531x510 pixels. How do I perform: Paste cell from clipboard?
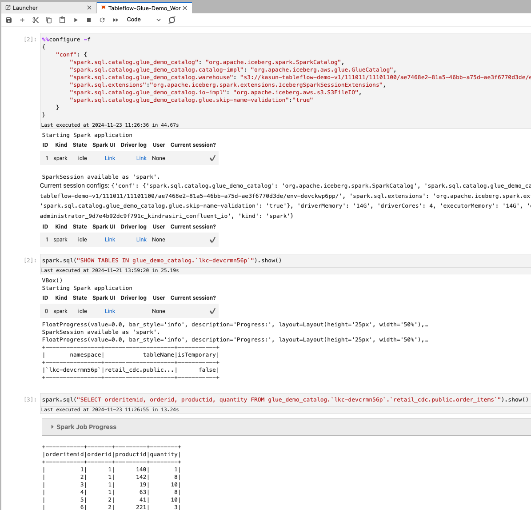click(x=62, y=20)
